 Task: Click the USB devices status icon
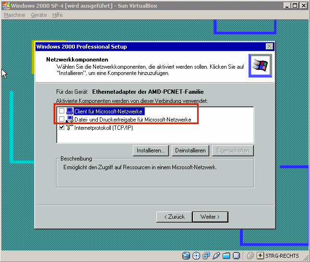pos(216,256)
